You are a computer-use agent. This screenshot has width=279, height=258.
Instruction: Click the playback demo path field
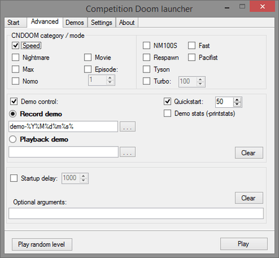click(63, 152)
